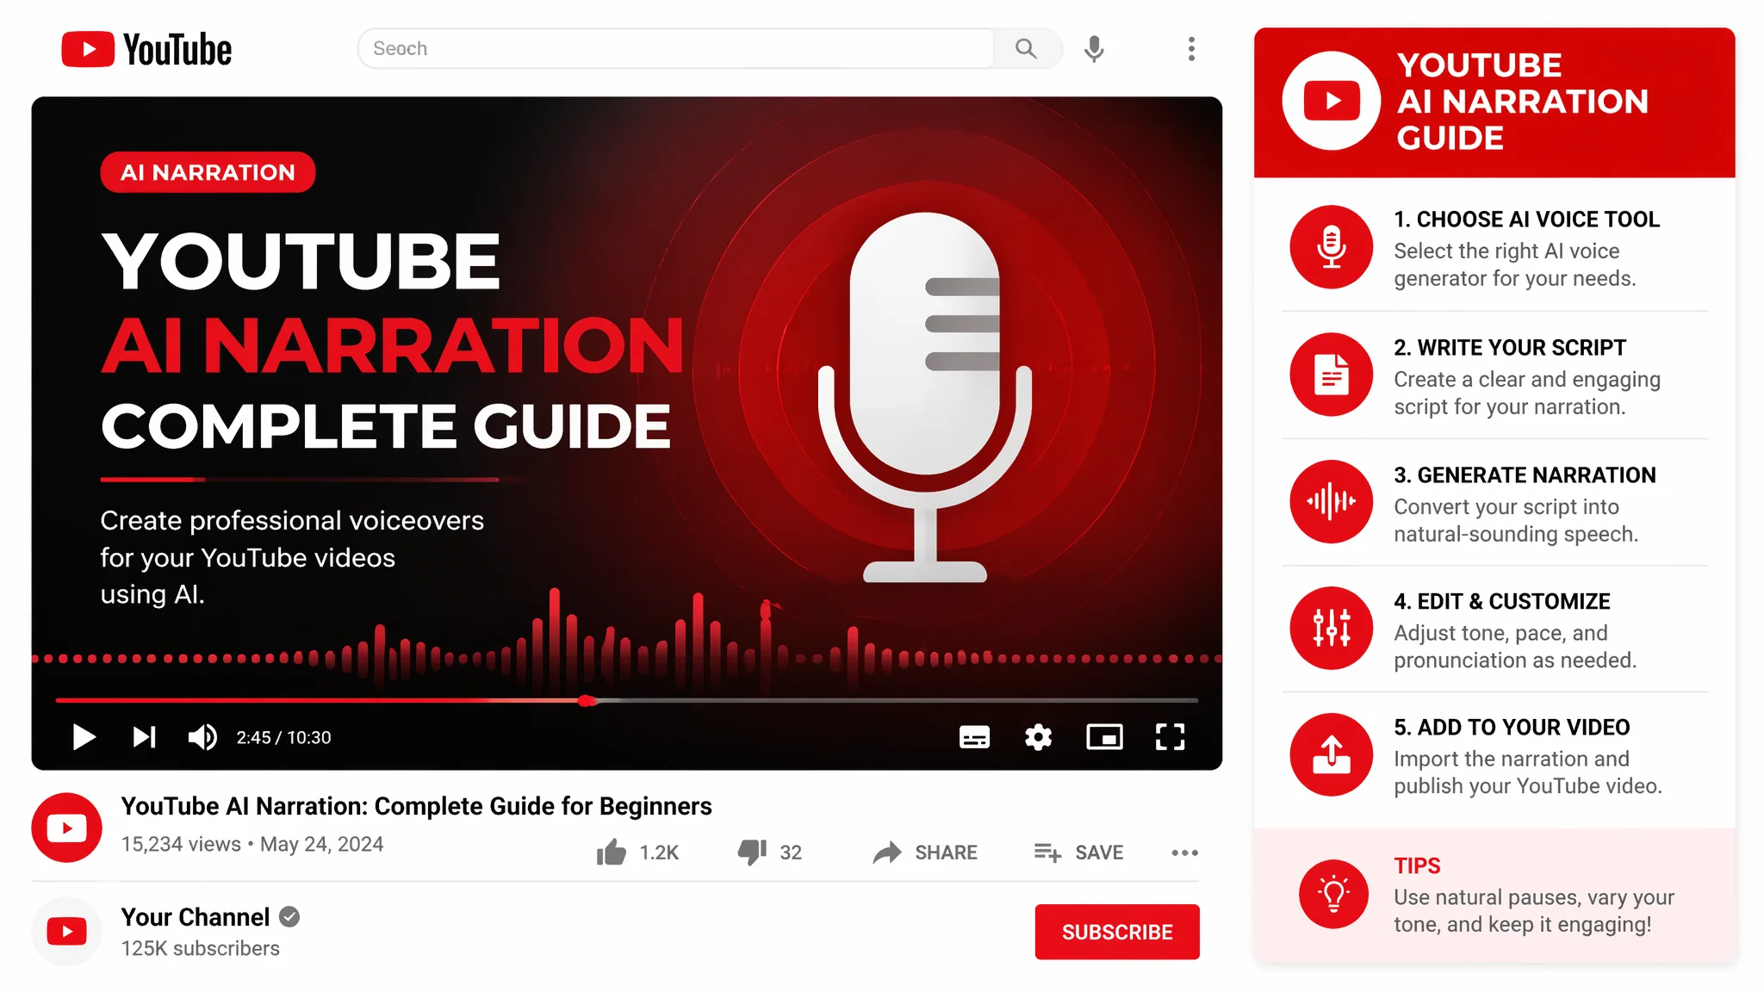
Task: Enter fullscreen mode
Action: tap(1170, 737)
